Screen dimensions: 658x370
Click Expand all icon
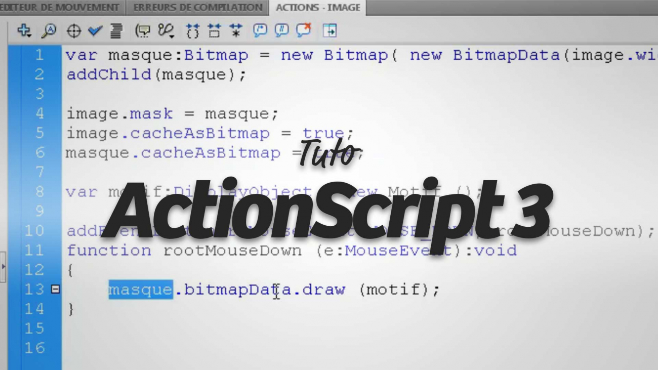[x=235, y=31]
